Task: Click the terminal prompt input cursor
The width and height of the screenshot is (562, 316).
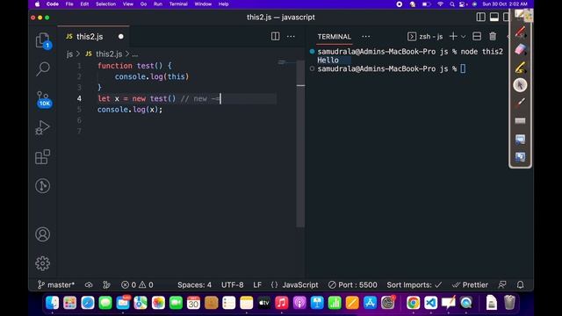Action: click(x=463, y=68)
